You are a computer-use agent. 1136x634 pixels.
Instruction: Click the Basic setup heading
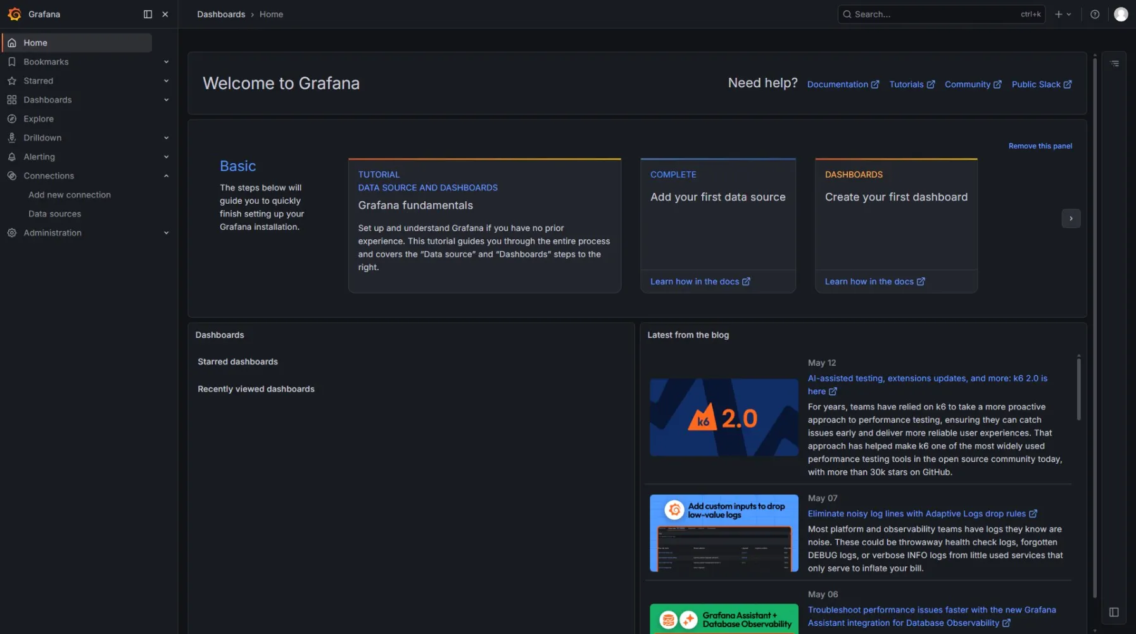237,166
